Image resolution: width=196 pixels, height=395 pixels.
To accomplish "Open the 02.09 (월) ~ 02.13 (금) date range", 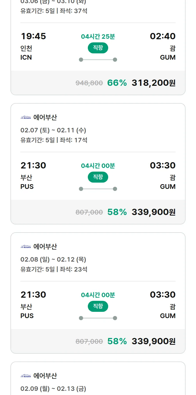I will (53, 389).
